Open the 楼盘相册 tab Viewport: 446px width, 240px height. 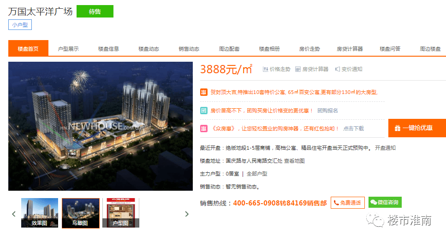pos(269,49)
